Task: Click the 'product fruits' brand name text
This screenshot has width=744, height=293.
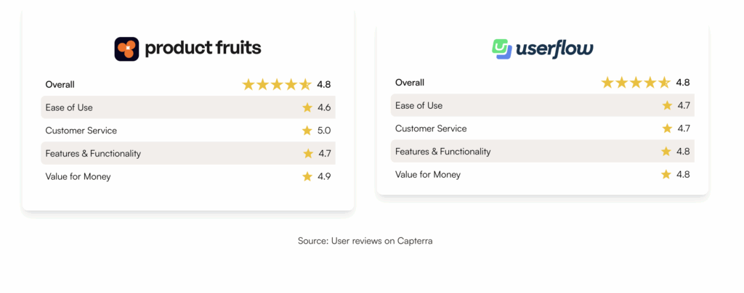Action: [x=203, y=49]
